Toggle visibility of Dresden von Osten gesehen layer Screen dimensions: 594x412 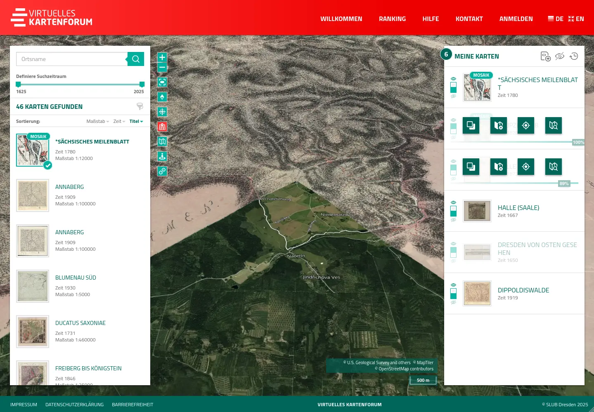pos(453,252)
